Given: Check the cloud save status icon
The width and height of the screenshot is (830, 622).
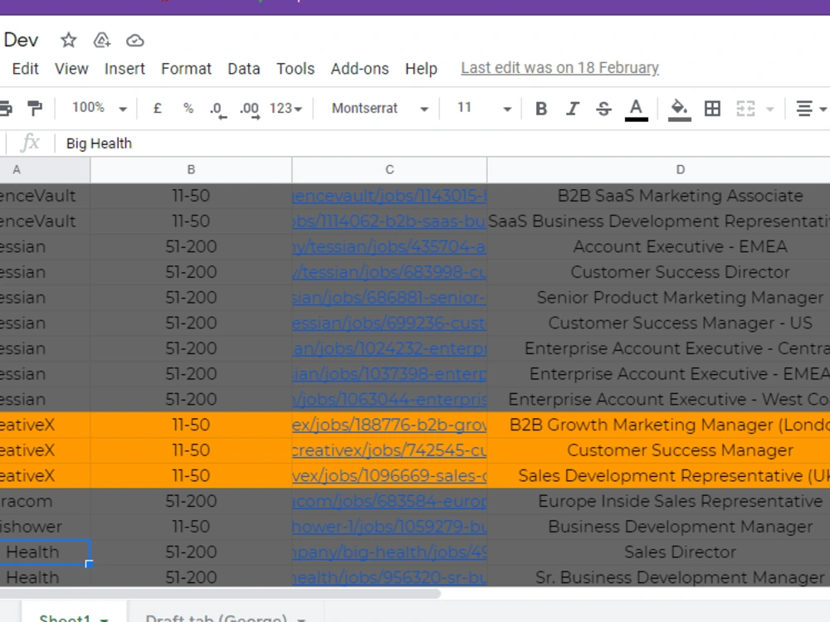Looking at the screenshot, I should 135,40.
